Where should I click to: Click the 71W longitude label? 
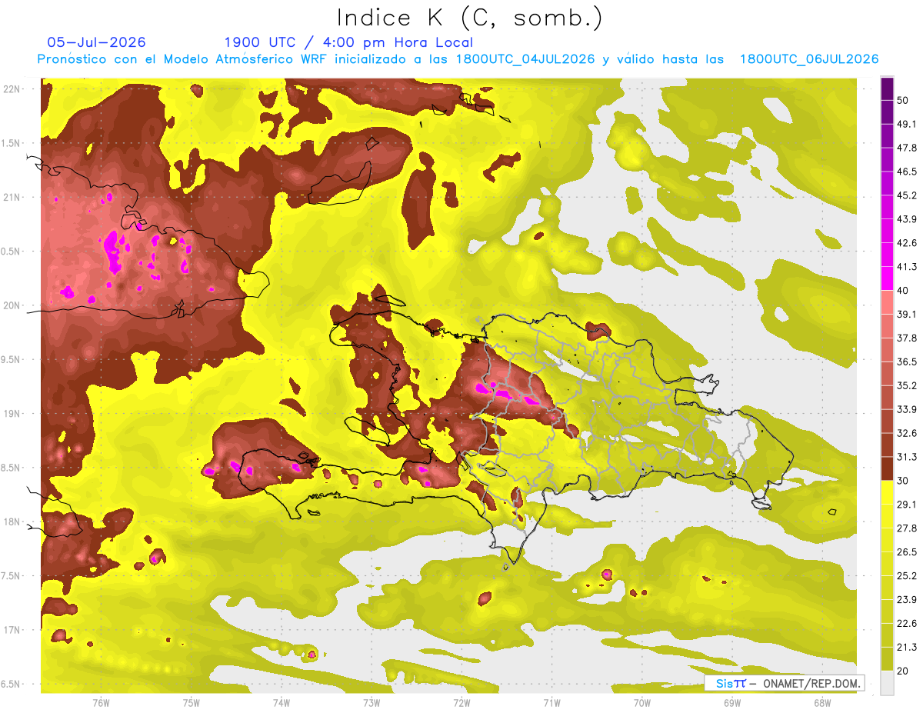pyautogui.click(x=551, y=703)
